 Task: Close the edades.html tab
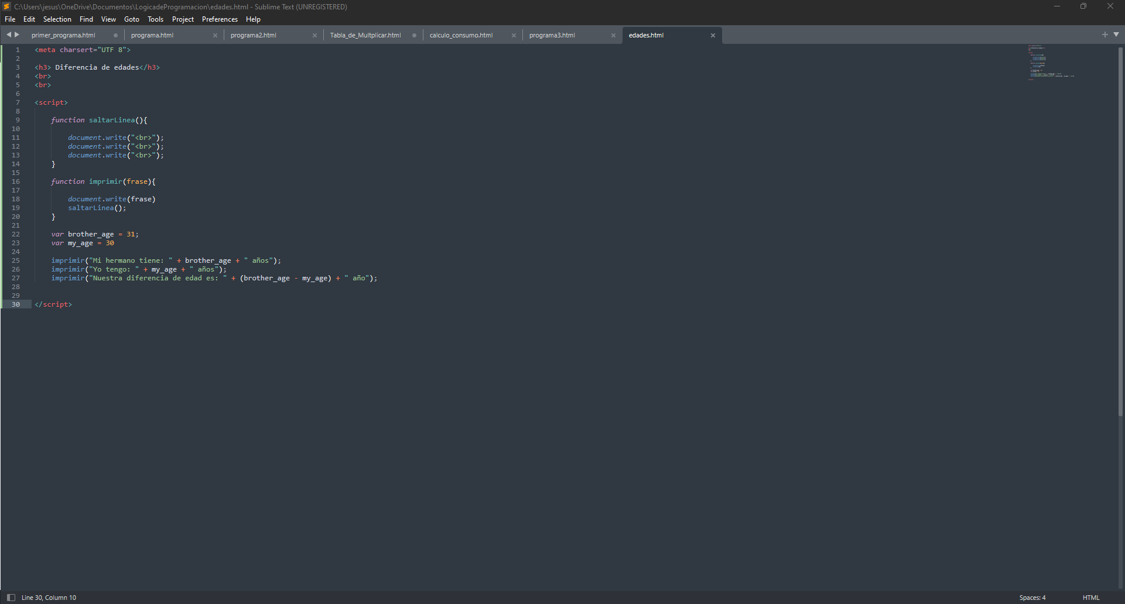[x=713, y=35]
